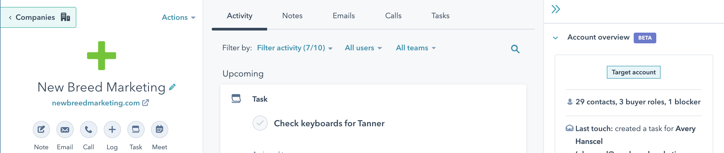The height and width of the screenshot is (153, 724).
Task: Search activity with the magnifier icon
Action: coord(515,49)
